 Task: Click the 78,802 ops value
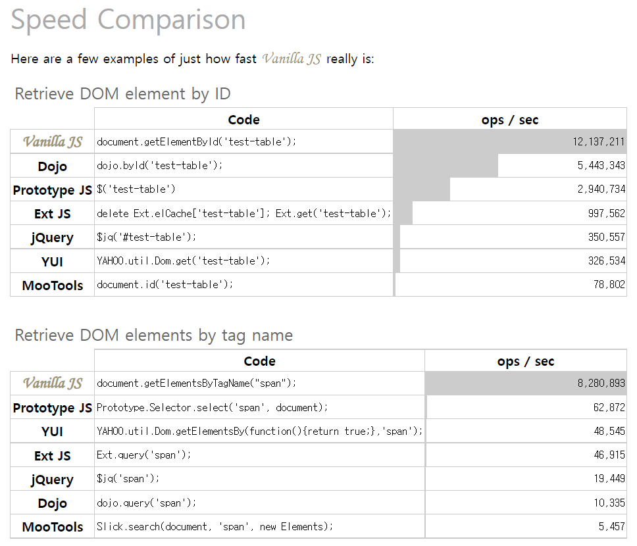click(x=609, y=284)
